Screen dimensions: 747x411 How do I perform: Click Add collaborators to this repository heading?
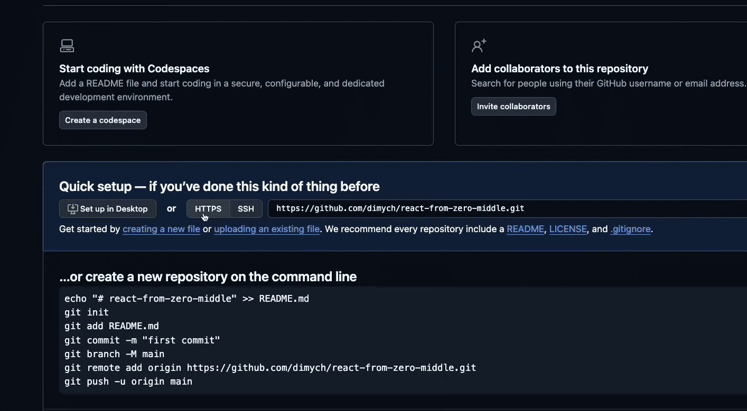[x=559, y=69]
